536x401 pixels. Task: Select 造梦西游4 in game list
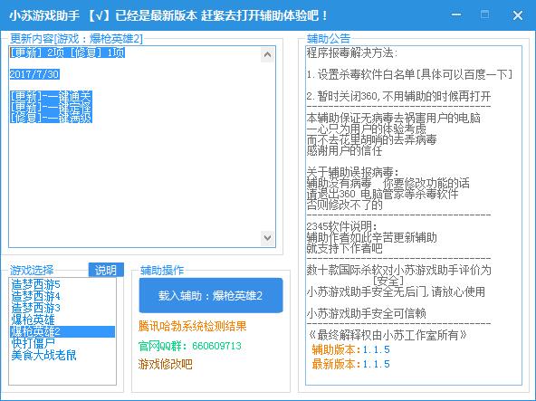tap(35, 295)
